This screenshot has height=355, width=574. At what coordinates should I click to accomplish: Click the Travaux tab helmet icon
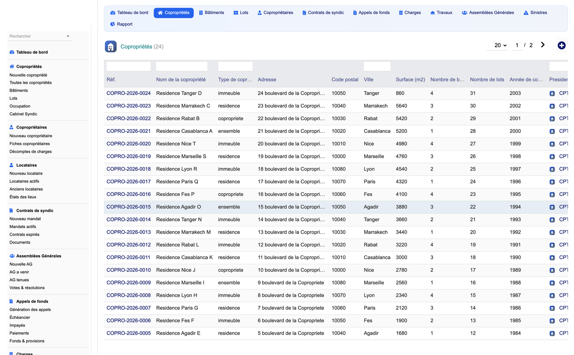433,13
